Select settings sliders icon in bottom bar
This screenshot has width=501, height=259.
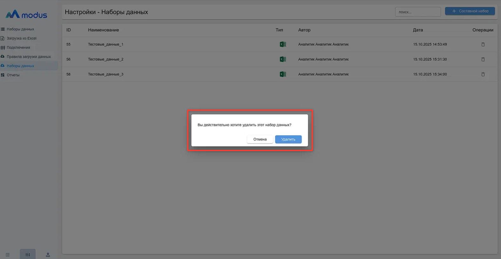pos(28,255)
